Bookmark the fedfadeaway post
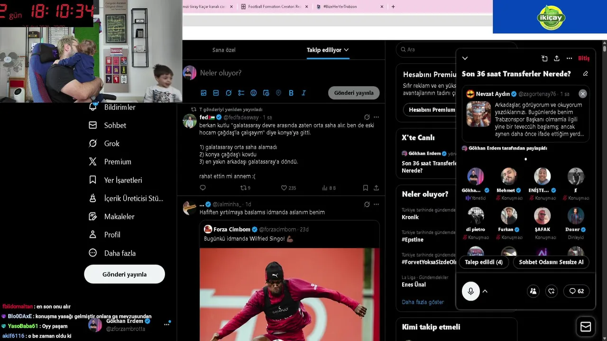 pyautogui.click(x=365, y=188)
